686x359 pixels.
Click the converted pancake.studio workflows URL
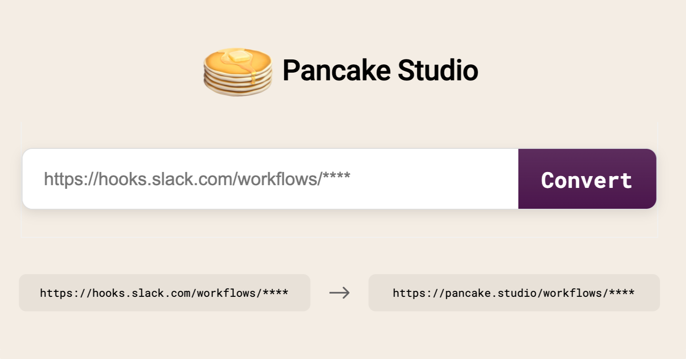[513, 293]
